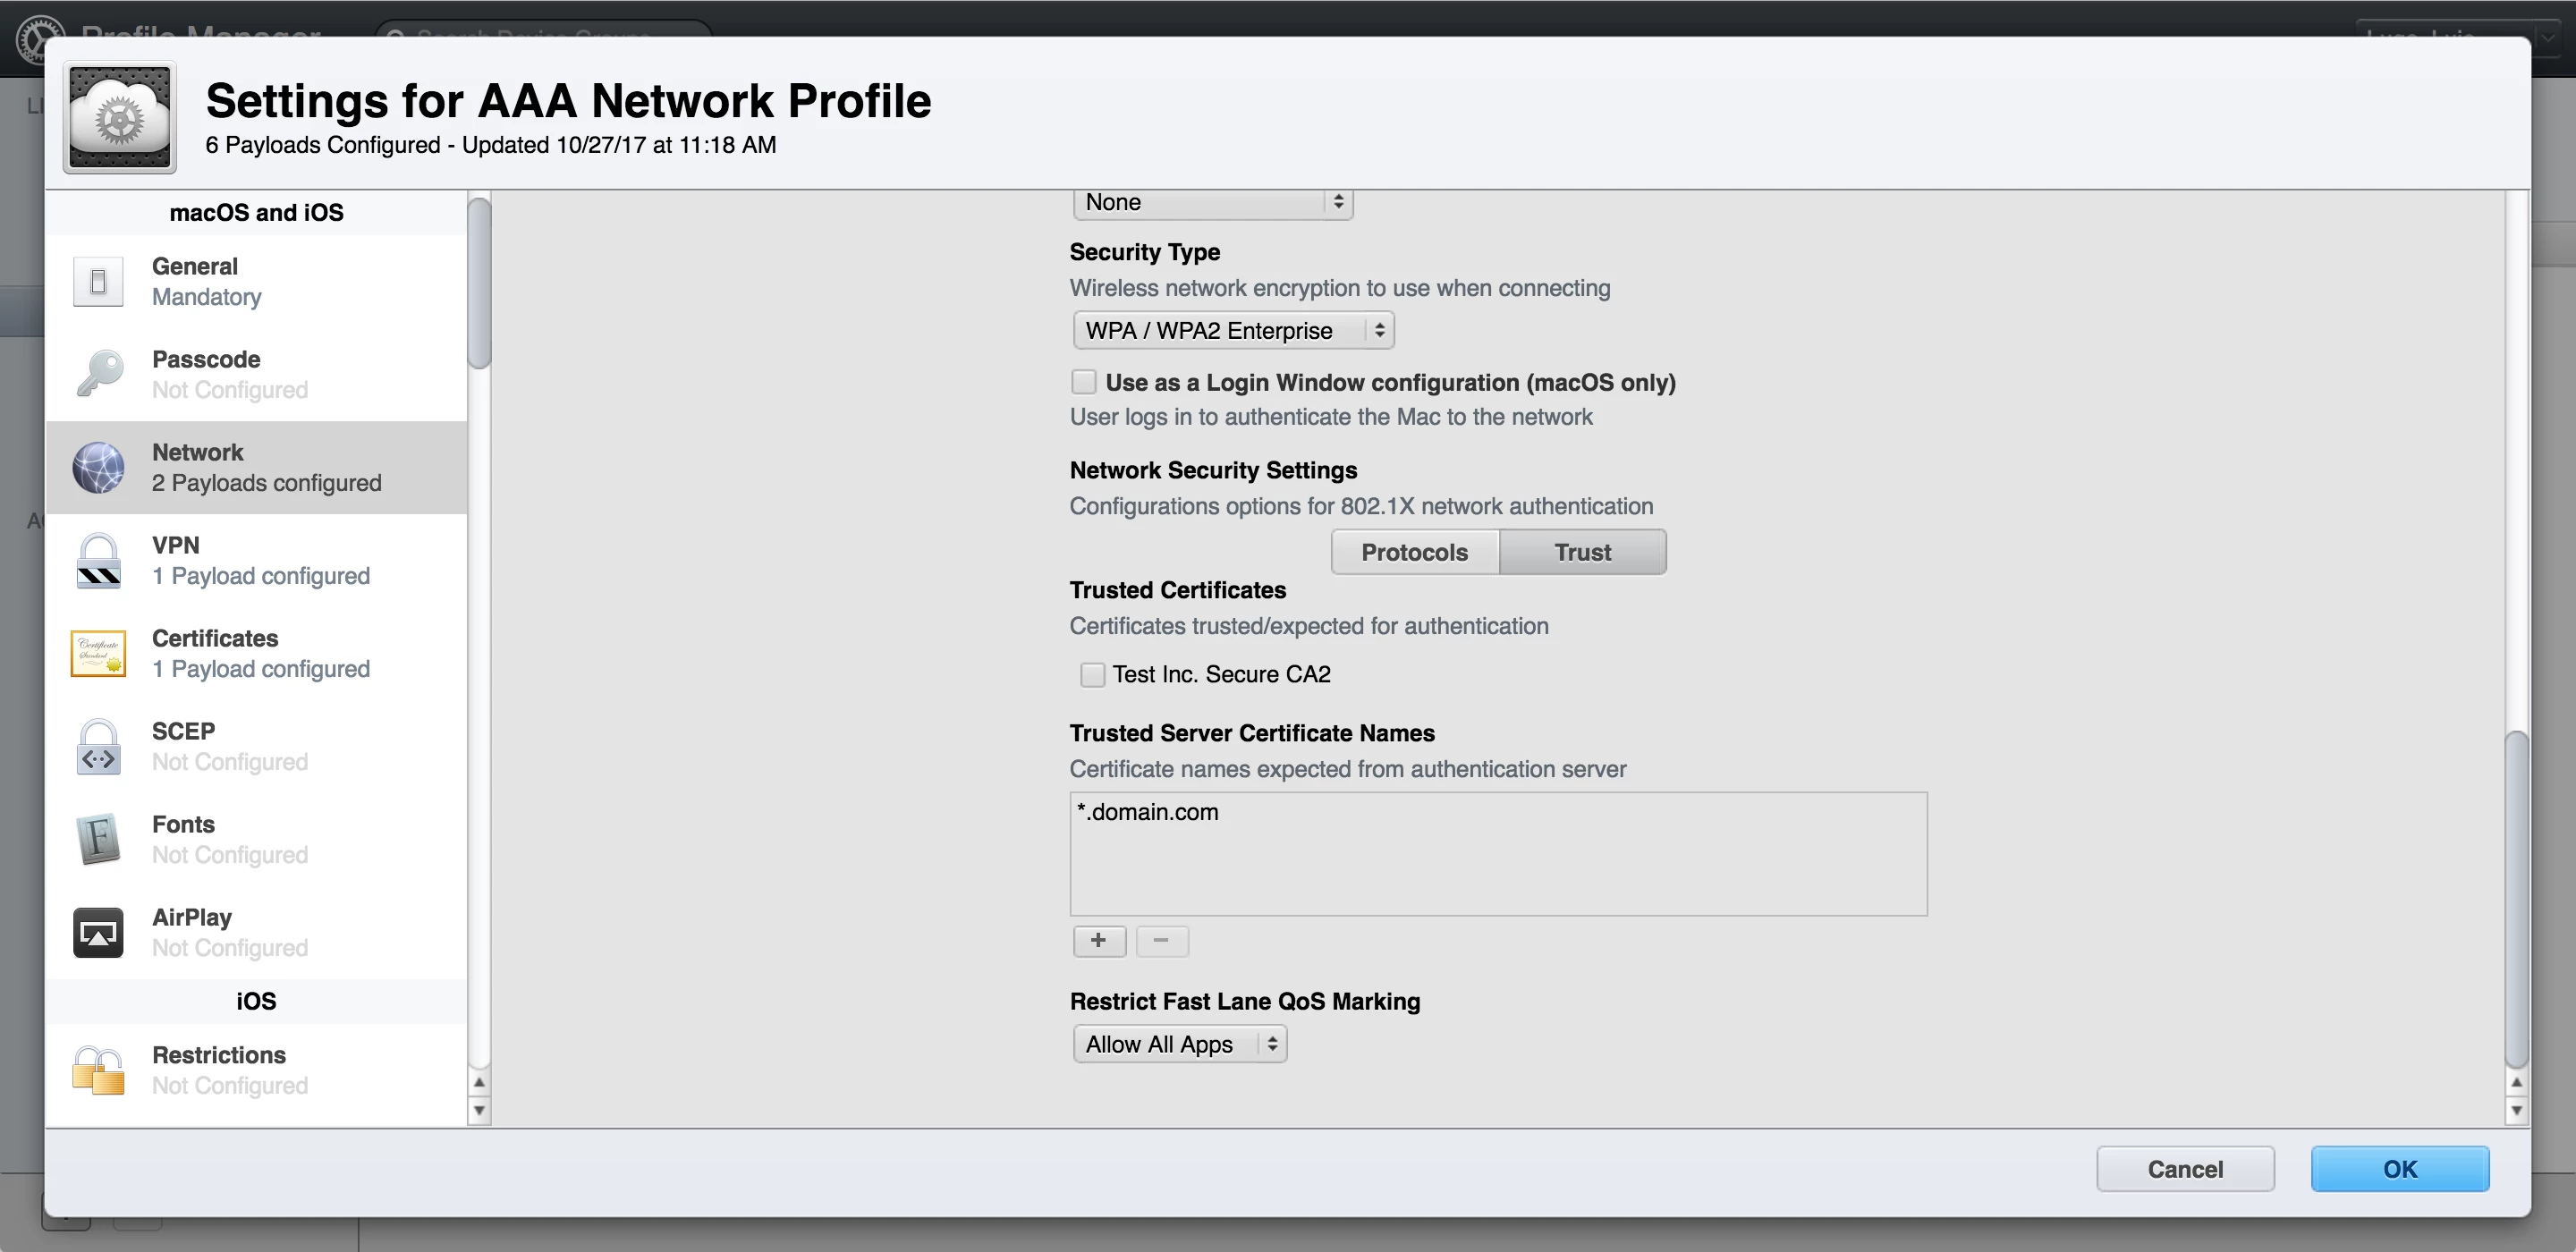The image size is (2576, 1252).
Task: Select the Passcode key icon
Action: (98, 374)
